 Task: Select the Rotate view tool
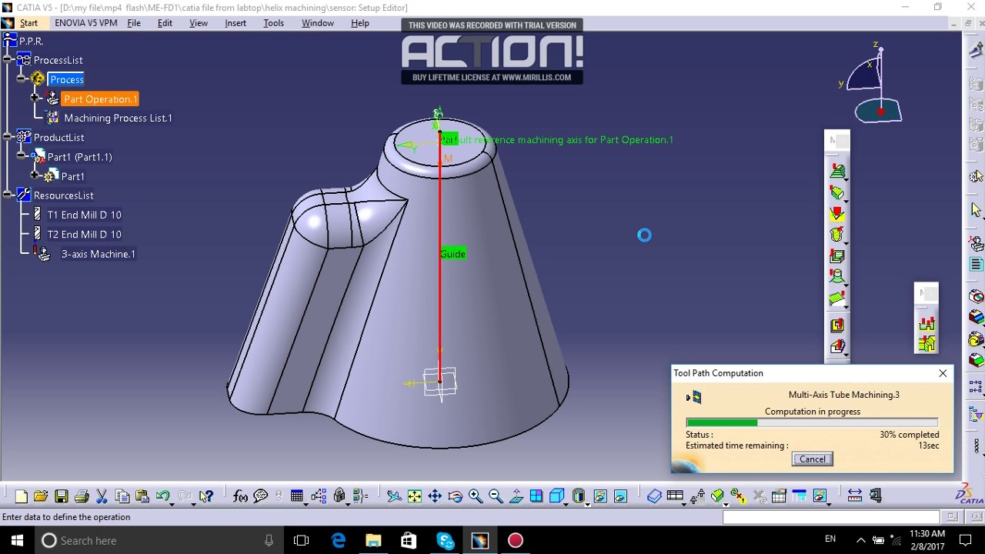tap(455, 496)
